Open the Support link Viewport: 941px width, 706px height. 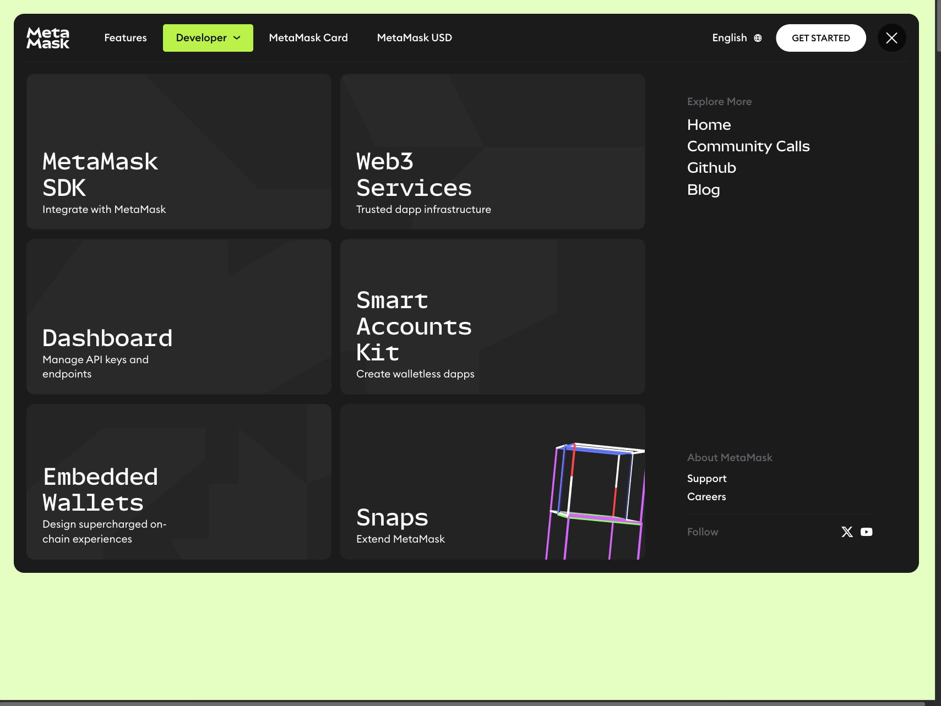707,479
